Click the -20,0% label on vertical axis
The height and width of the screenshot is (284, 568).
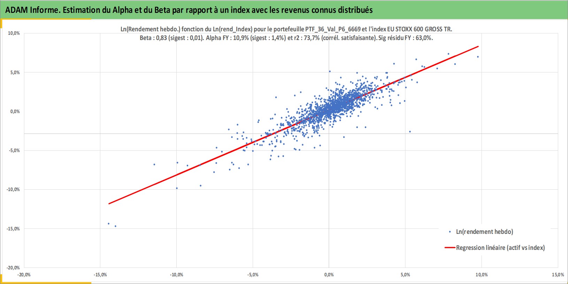(13, 268)
